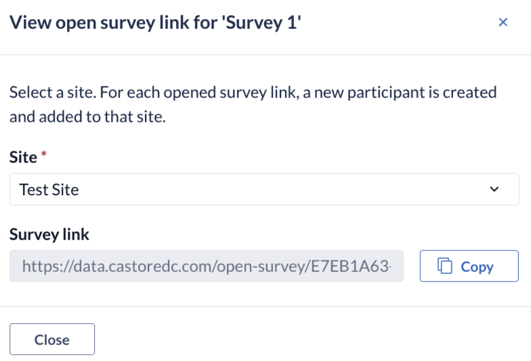The height and width of the screenshot is (361, 531).
Task: Click the red required asterisk beside Site
Action: click(43, 155)
